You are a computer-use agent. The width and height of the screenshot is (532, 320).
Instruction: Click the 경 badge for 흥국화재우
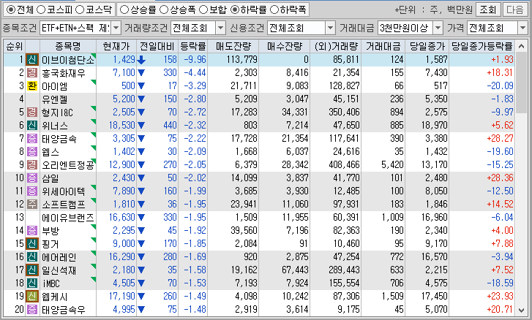(32, 73)
